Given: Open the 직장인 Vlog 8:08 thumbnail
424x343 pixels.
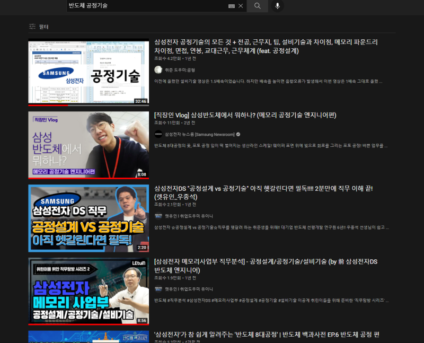Looking at the screenshot, I should coord(89,145).
